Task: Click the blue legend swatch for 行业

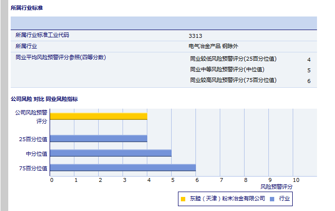Action: 272,199
